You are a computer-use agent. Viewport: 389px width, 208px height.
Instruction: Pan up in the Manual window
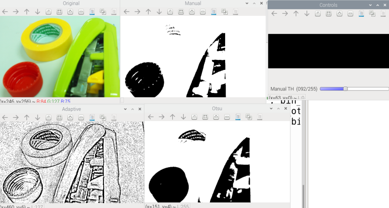click(x=148, y=12)
